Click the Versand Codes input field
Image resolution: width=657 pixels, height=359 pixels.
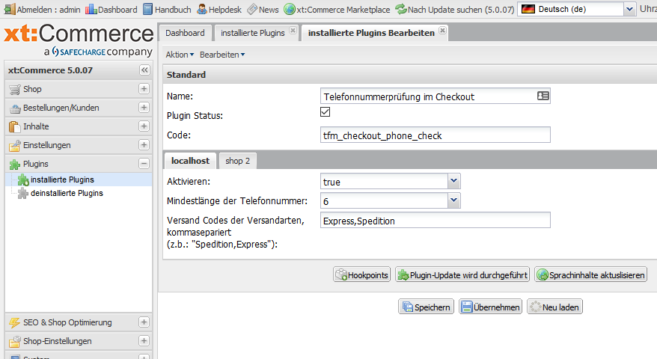pos(435,220)
